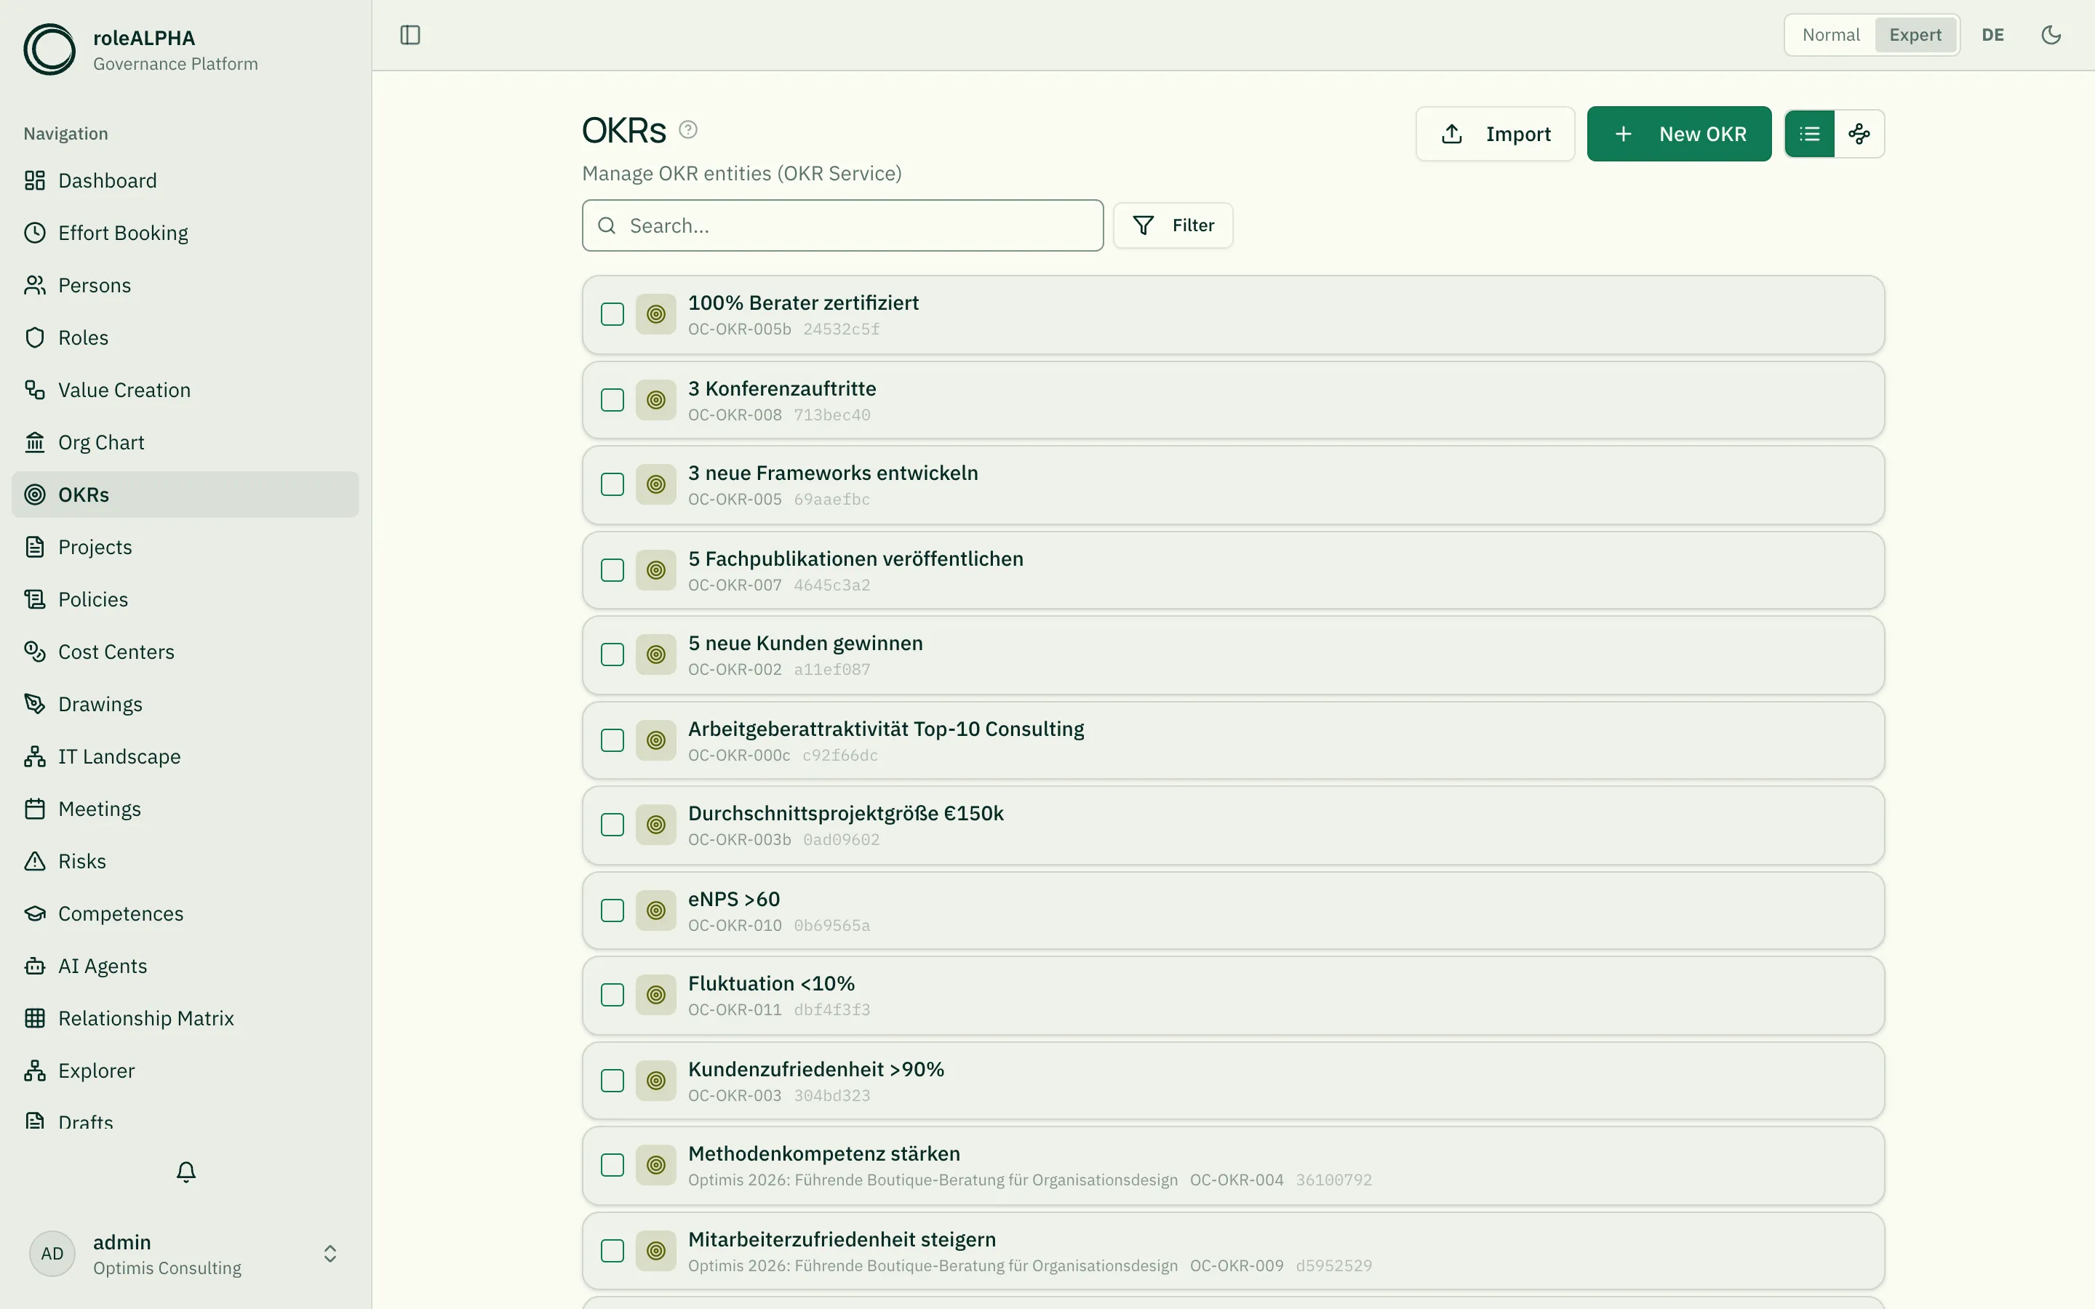Tick checkbox for 5 neue Kunden gewinnen
This screenshot has width=2095, height=1309.
click(x=612, y=654)
